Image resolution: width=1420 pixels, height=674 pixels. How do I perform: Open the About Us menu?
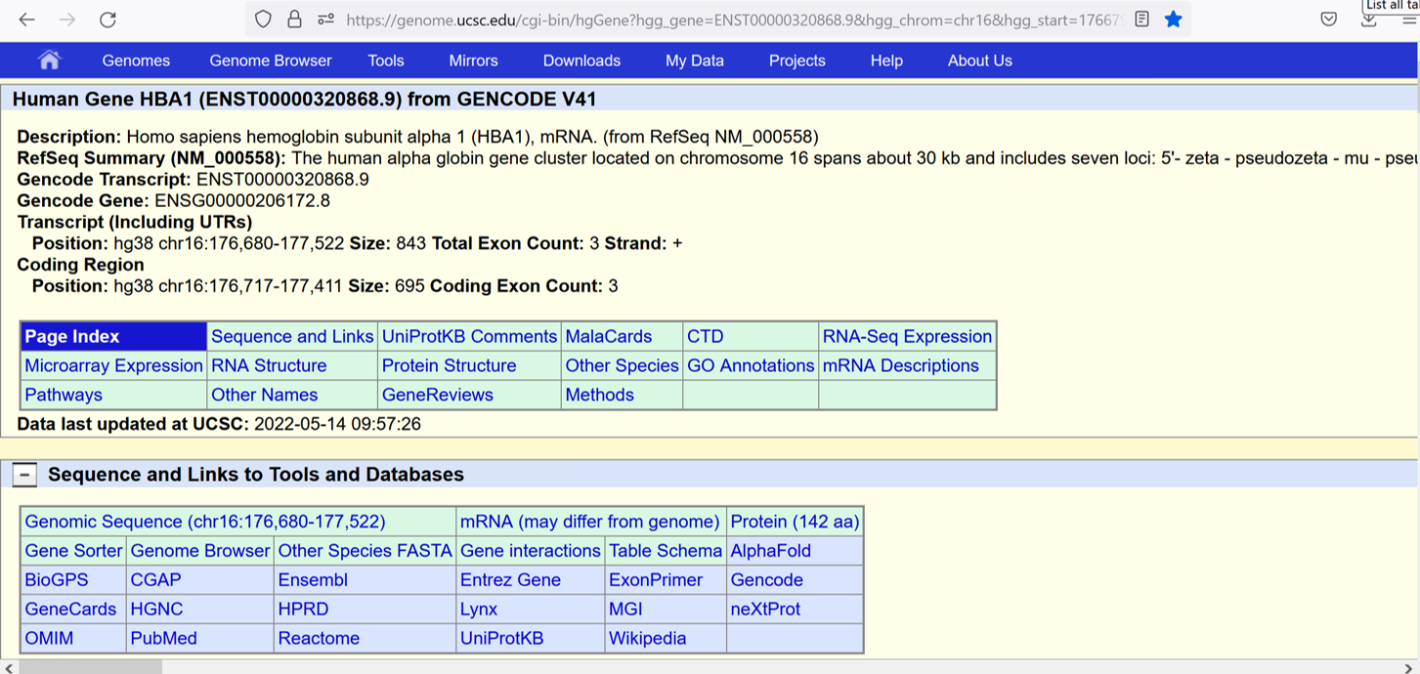pyautogui.click(x=980, y=61)
